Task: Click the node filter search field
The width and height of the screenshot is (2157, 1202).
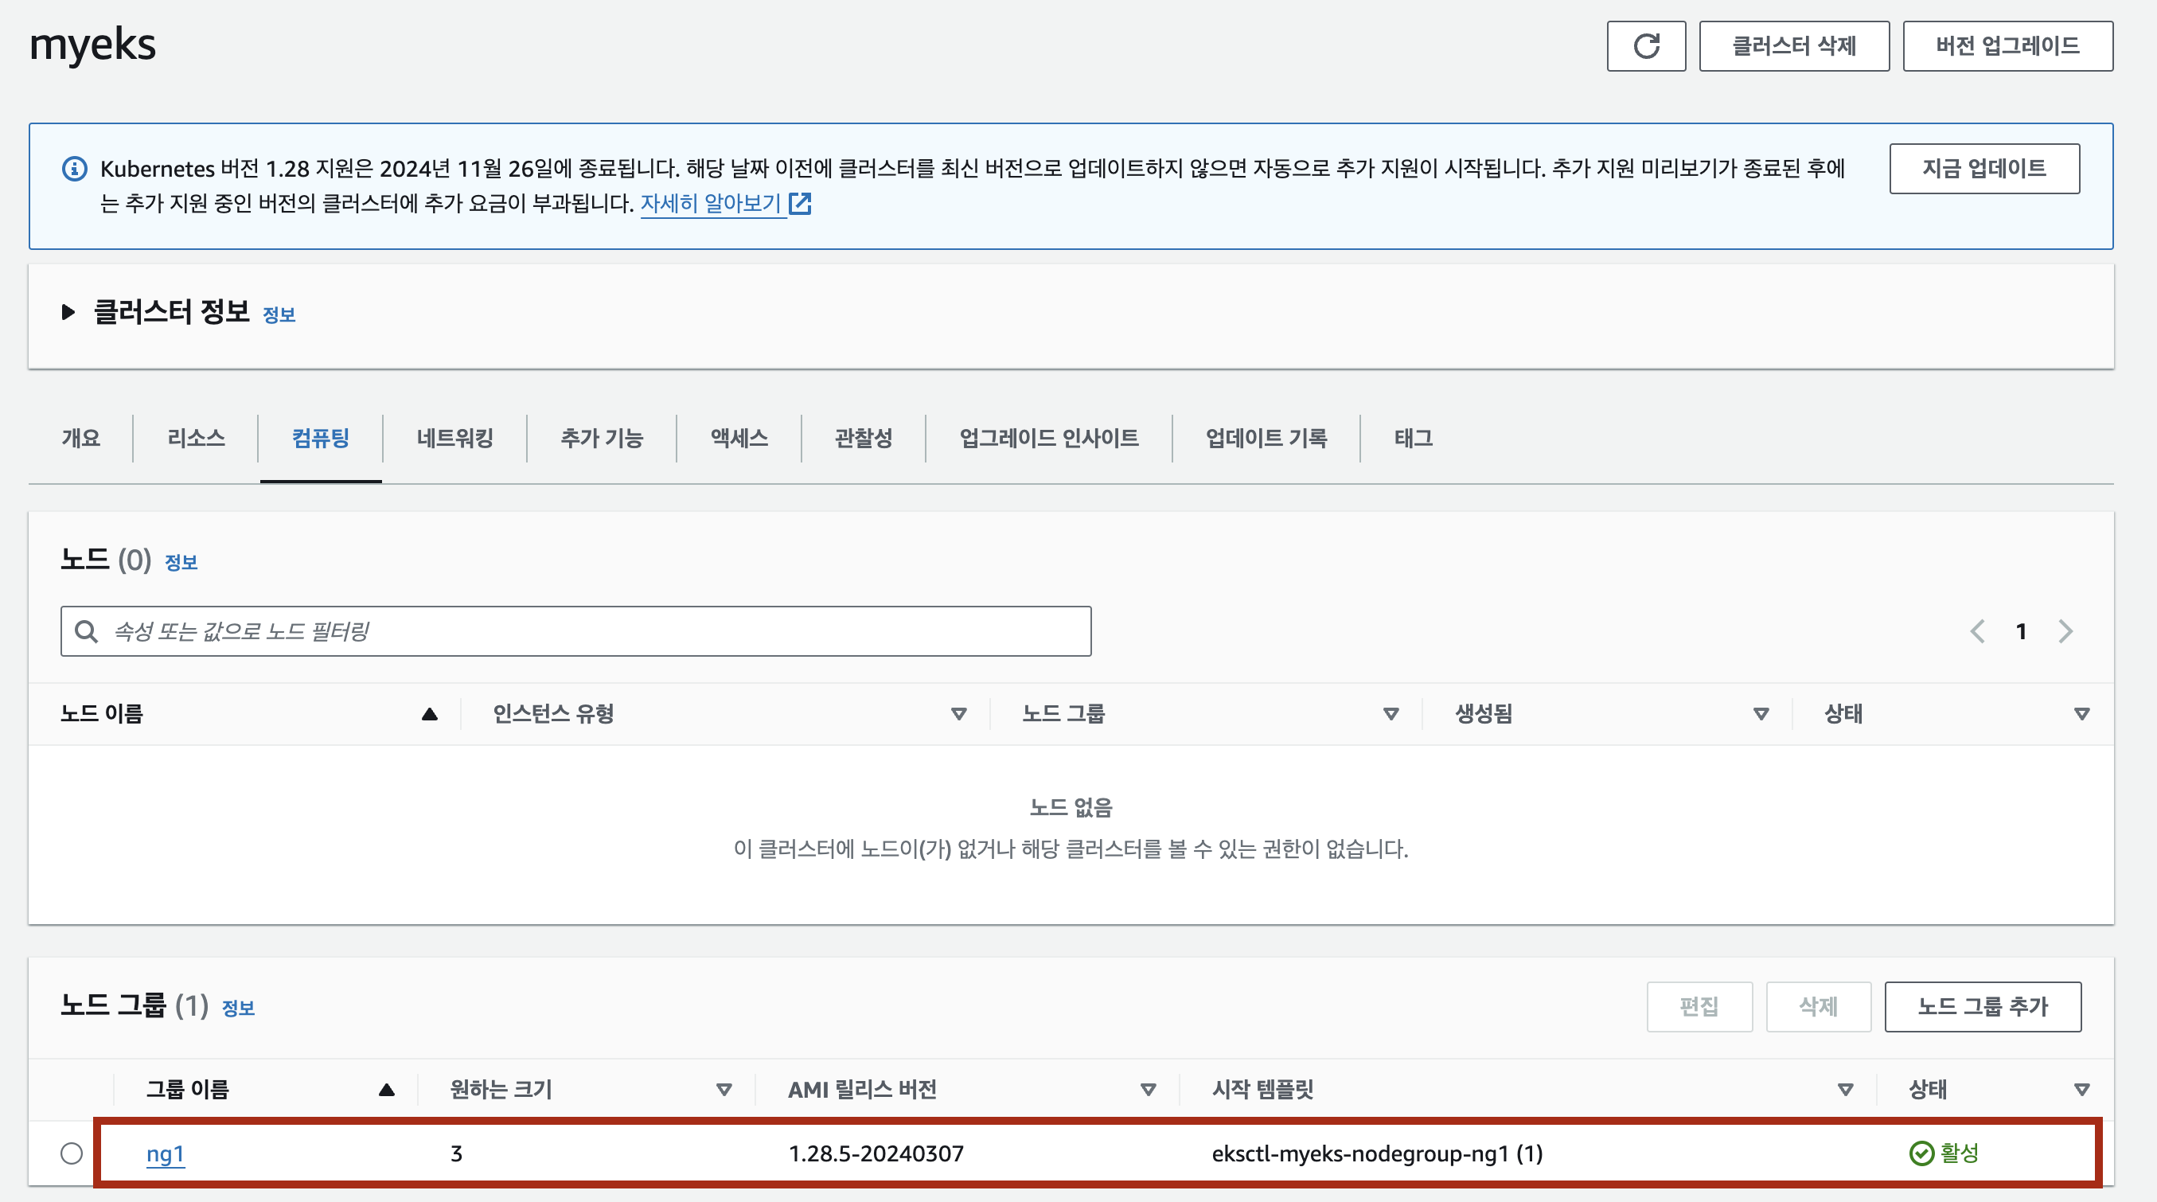Action: 586,630
